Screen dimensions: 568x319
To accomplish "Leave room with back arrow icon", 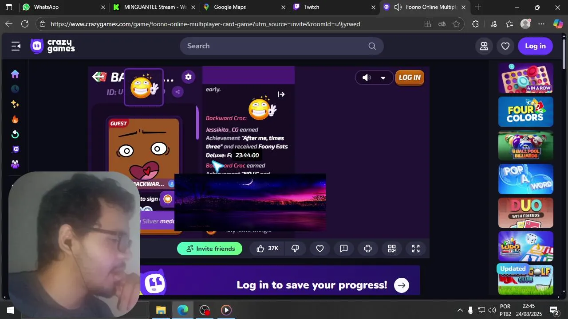I will click(99, 77).
